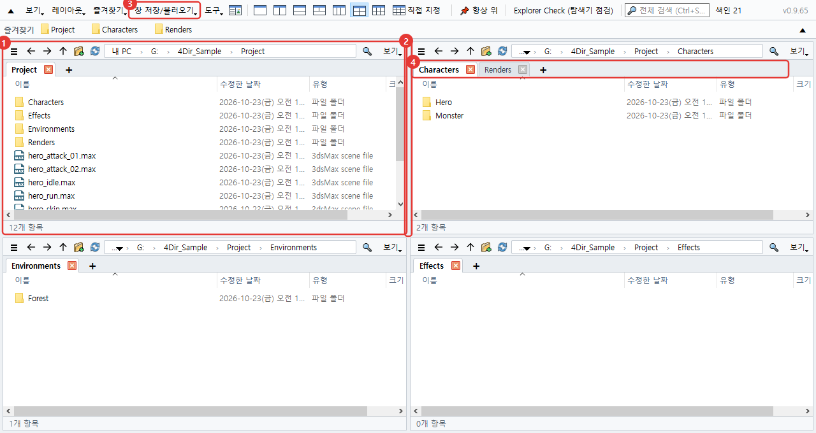
Task: Refresh the Characters pane
Action: tap(502, 52)
